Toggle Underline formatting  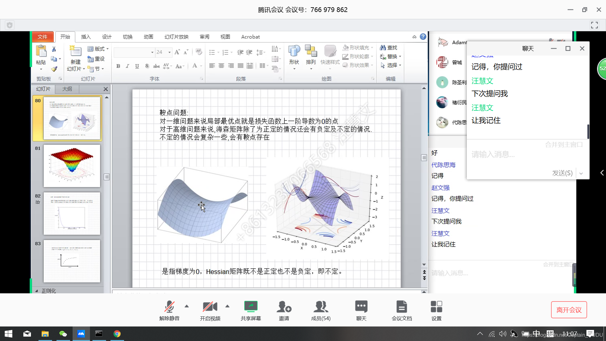[x=137, y=66]
